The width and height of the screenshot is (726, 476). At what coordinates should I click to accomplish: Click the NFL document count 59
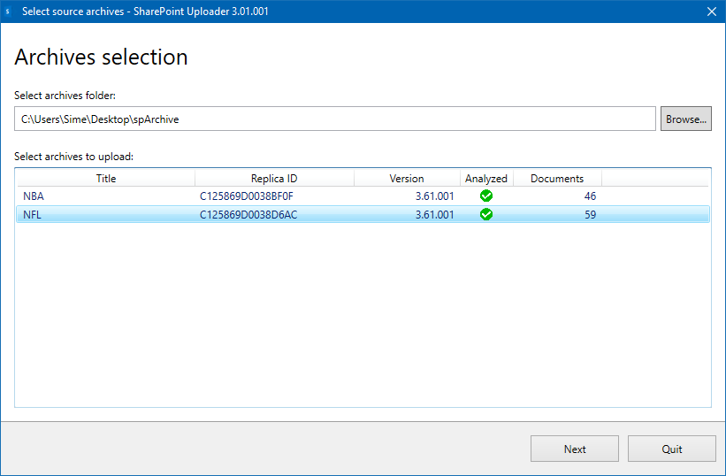[x=589, y=214]
